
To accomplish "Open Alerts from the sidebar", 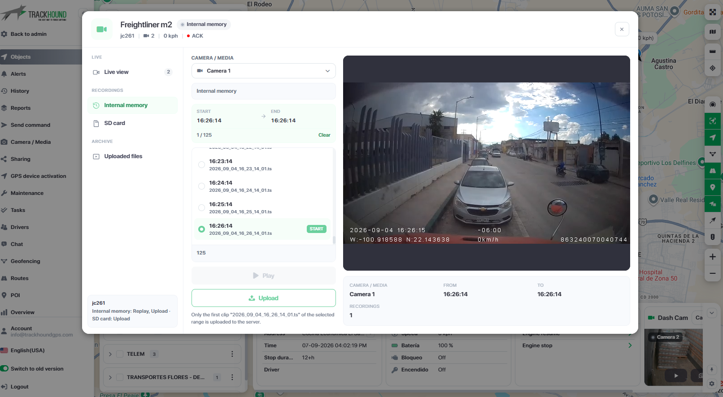I will pyautogui.click(x=18, y=74).
